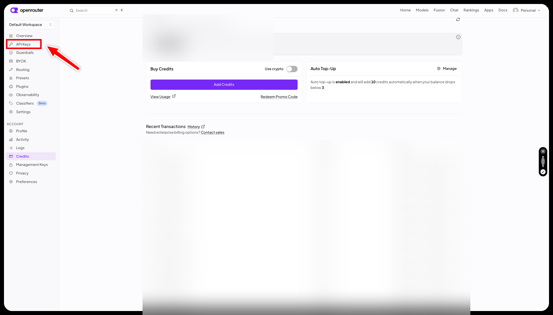The width and height of the screenshot is (553, 315).
Task: Open Chat in top navigation
Action: coord(454,10)
